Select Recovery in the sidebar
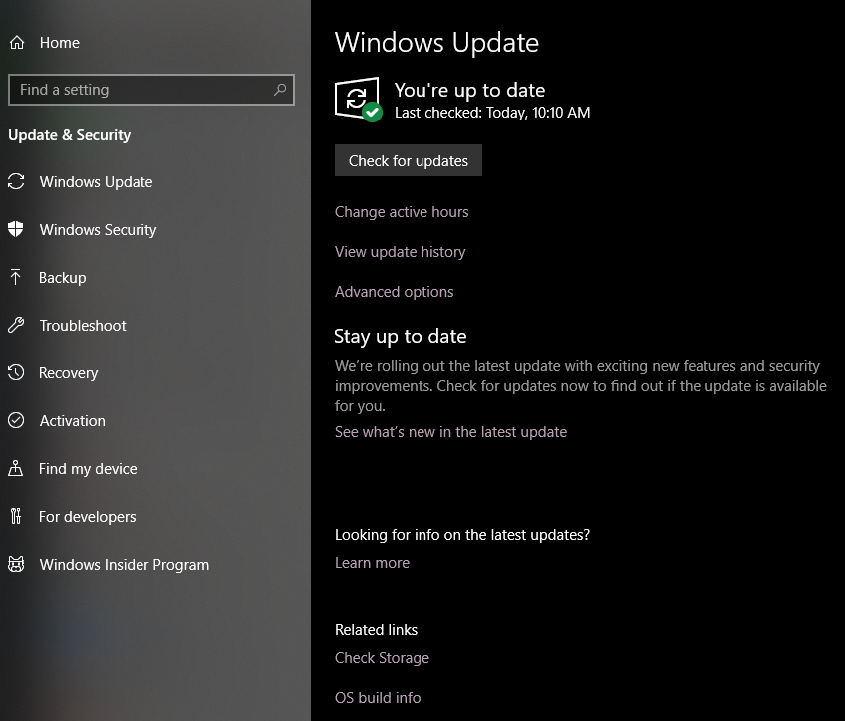This screenshot has height=721, width=845. 69,373
